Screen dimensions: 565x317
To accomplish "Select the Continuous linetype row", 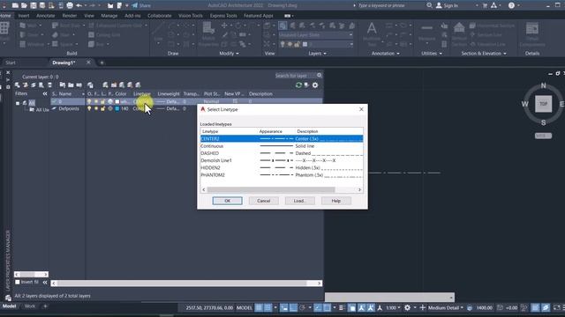I will coord(282,146).
